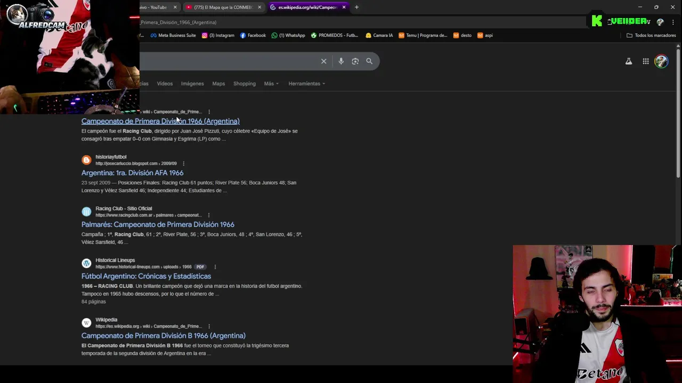Start voice search with the microphone icon
Viewport: 682px width, 383px height.
click(341, 61)
